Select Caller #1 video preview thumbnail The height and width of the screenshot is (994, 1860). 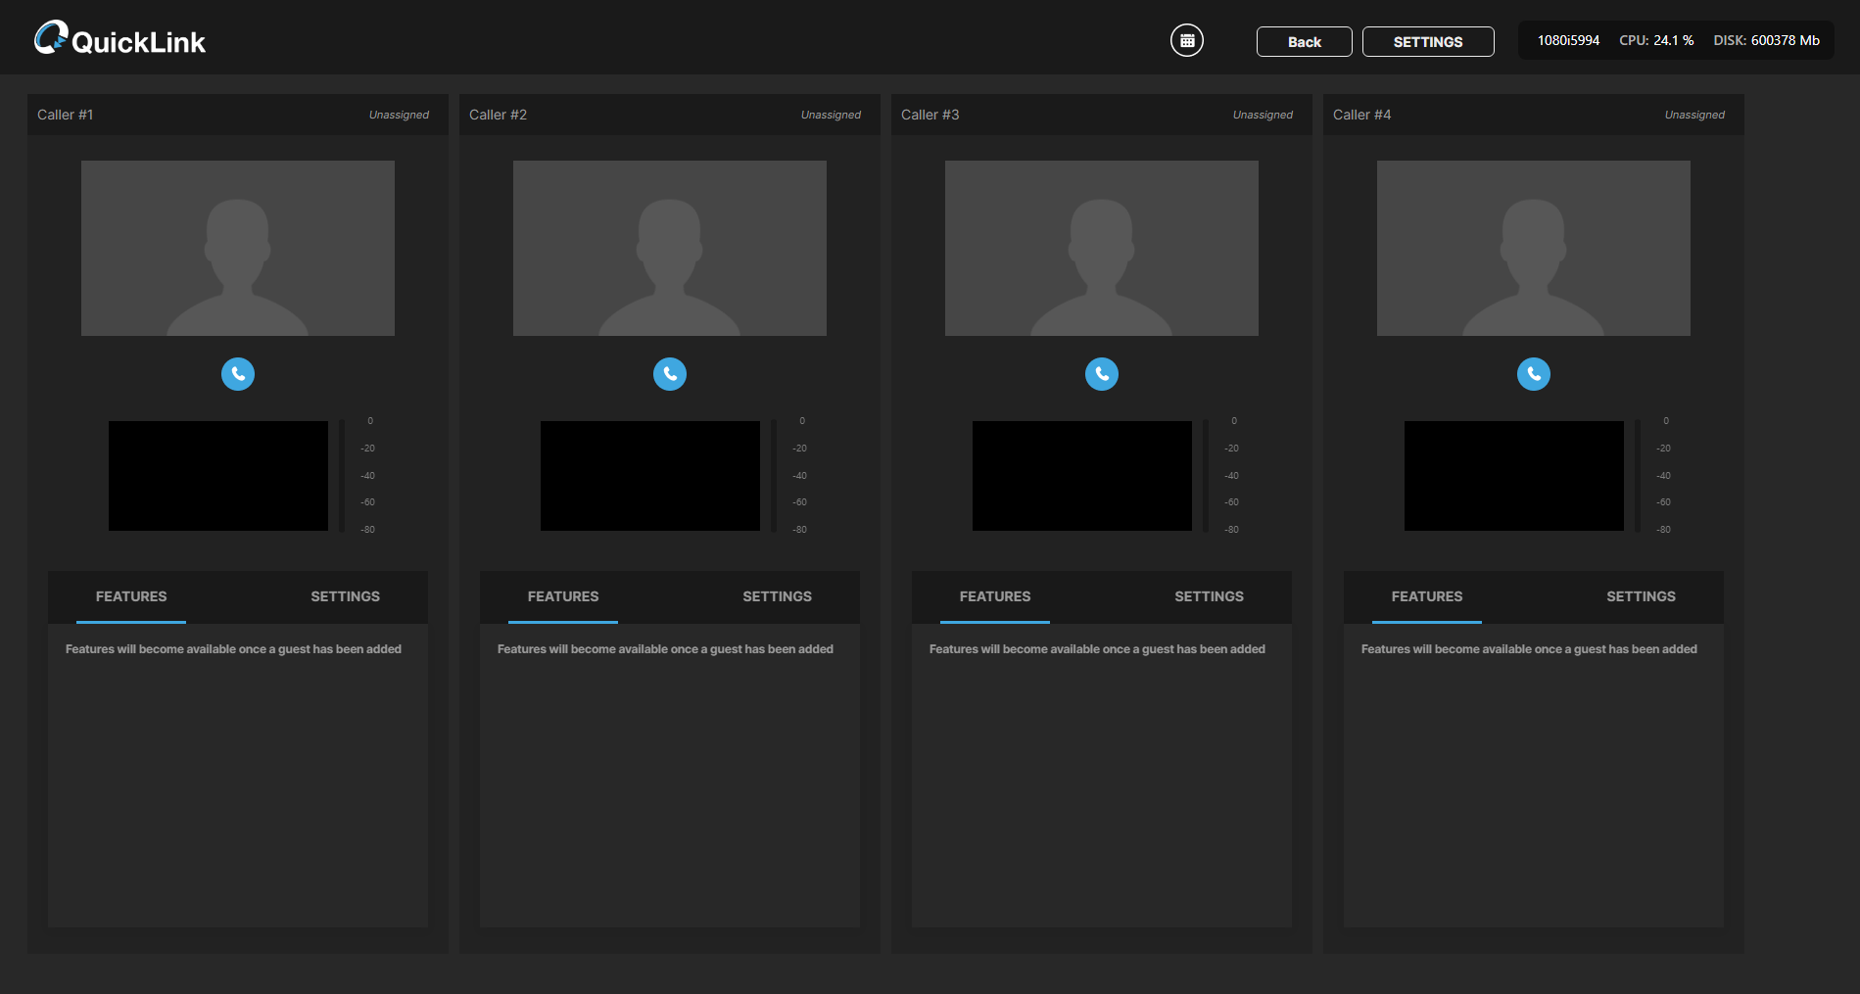tap(238, 249)
